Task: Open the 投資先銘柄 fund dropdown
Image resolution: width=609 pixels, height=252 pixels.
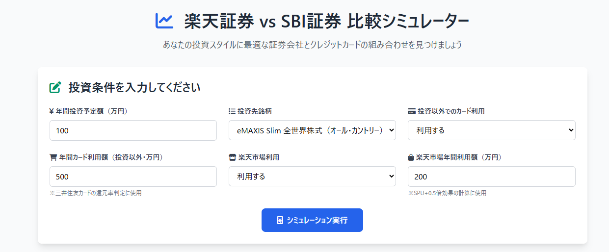Action: coord(312,130)
